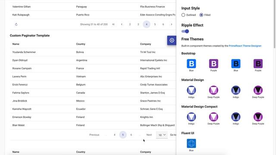276x155 pixels.
Task: Select Filled input style radio button
Action: click(x=201, y=15)
